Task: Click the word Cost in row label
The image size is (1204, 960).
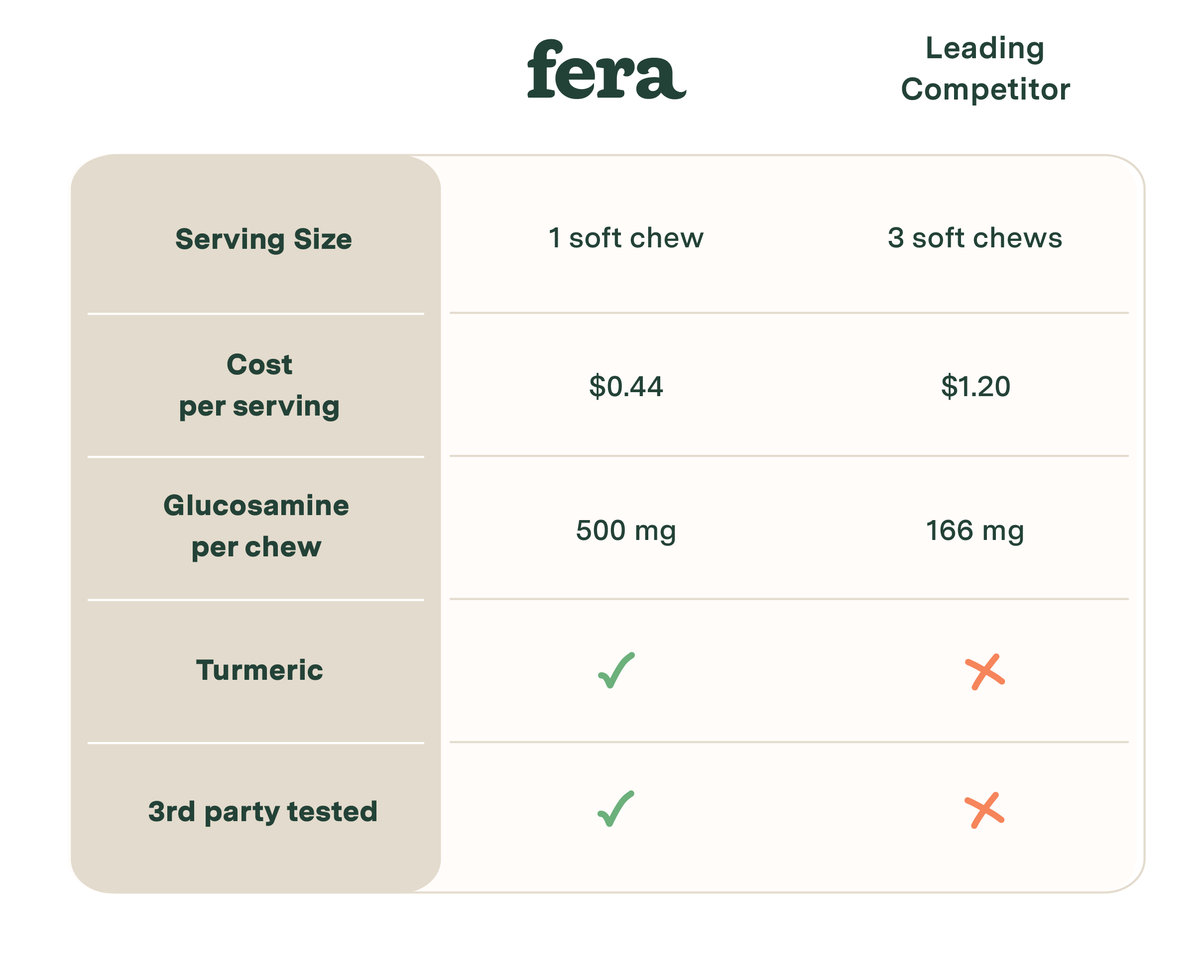Action: coord(259,364)
